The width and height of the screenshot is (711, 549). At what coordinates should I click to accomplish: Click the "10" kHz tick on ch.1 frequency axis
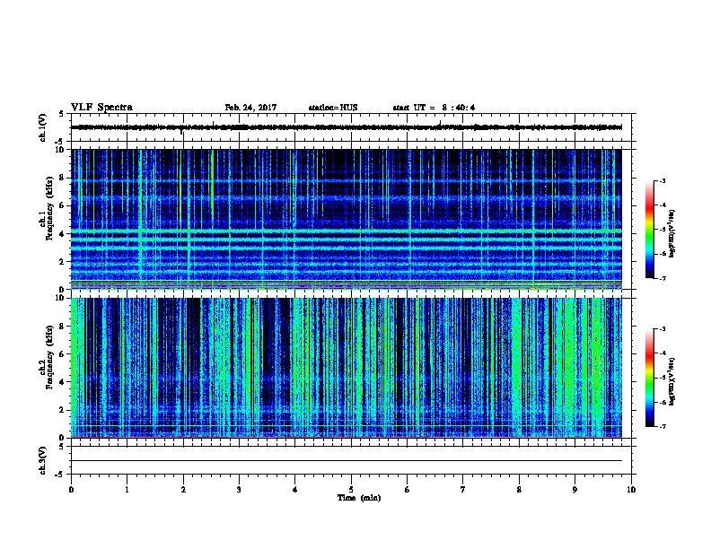click(60, 150)
